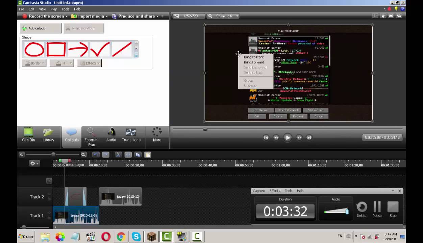Pause the recording in recorder panel
This screenshot has height=243, width=423.
[377, 209]
